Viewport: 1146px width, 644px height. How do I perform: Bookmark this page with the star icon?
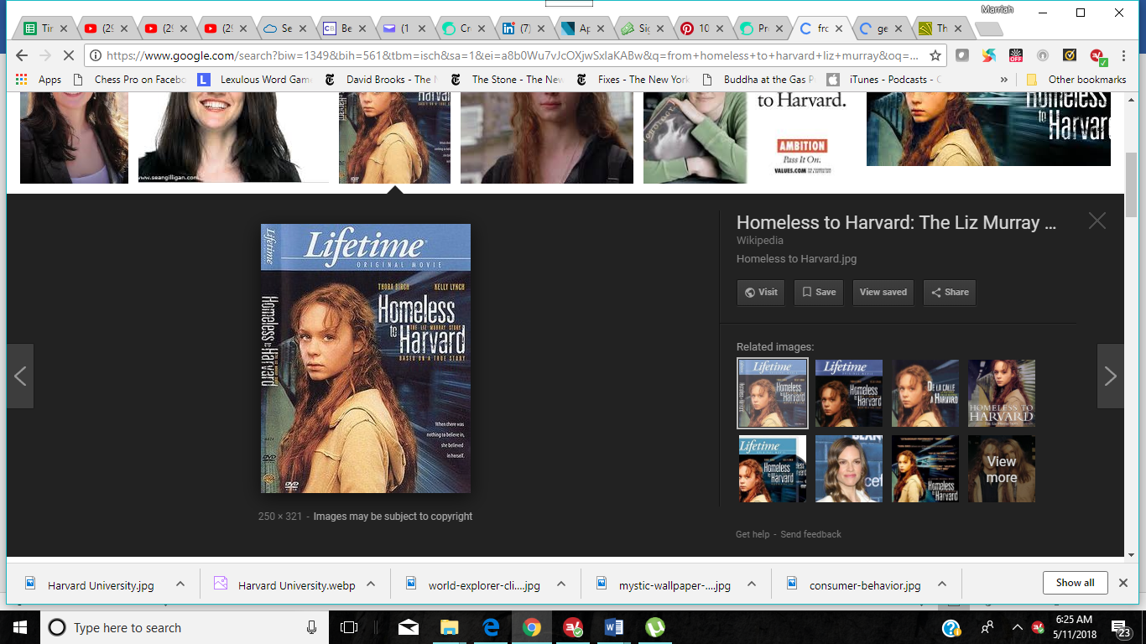coord(935,56)
